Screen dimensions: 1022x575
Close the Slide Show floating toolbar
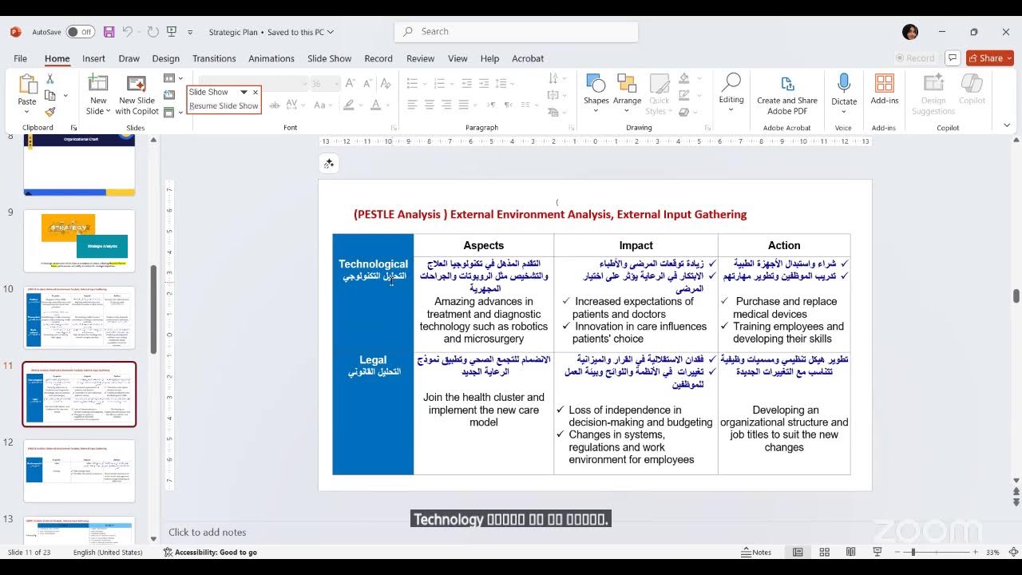tap(255, 92)
